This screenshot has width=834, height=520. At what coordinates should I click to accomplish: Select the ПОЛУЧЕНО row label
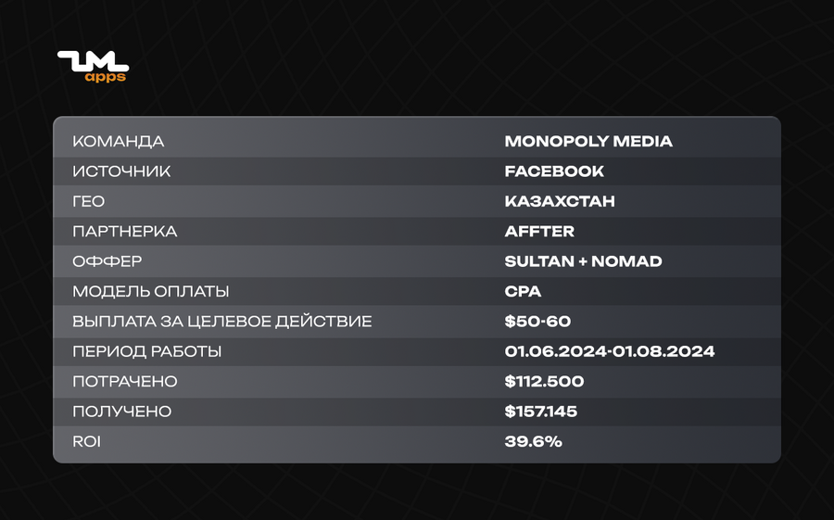(121, 412)
